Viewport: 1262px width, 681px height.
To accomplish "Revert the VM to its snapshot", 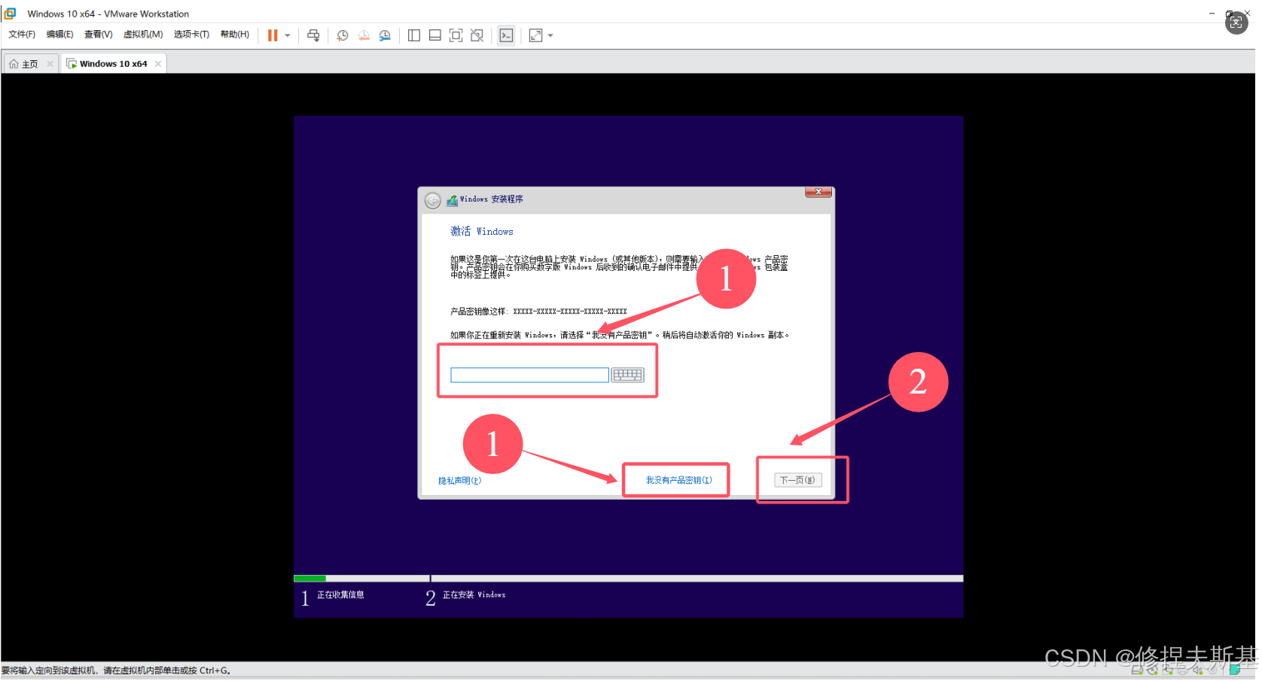I will click(364, 35).
